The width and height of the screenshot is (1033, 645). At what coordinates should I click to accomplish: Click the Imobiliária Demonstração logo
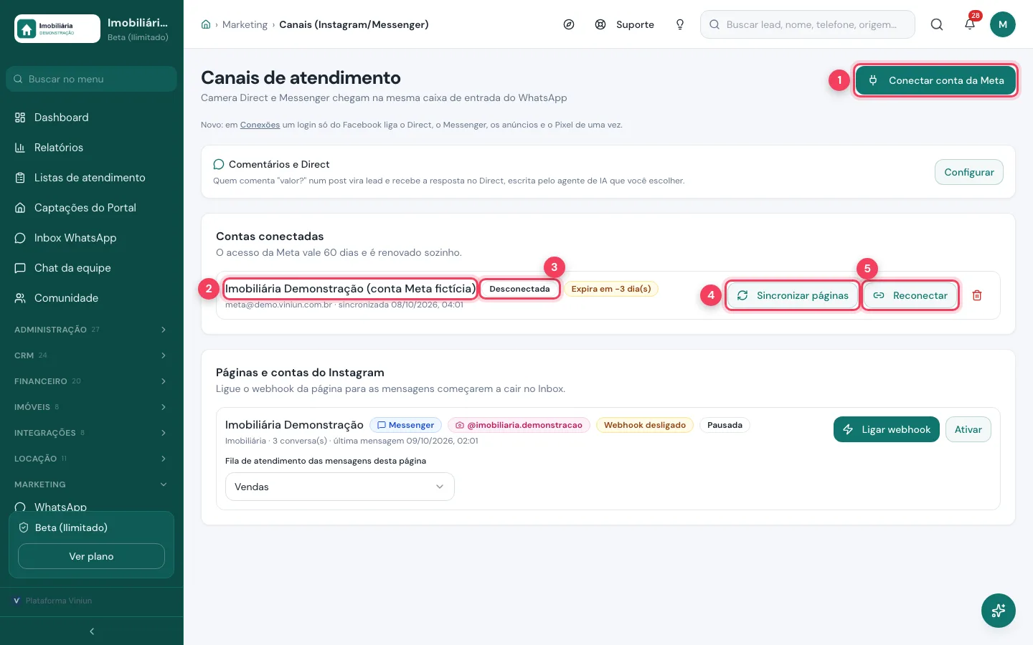[57, 29]
